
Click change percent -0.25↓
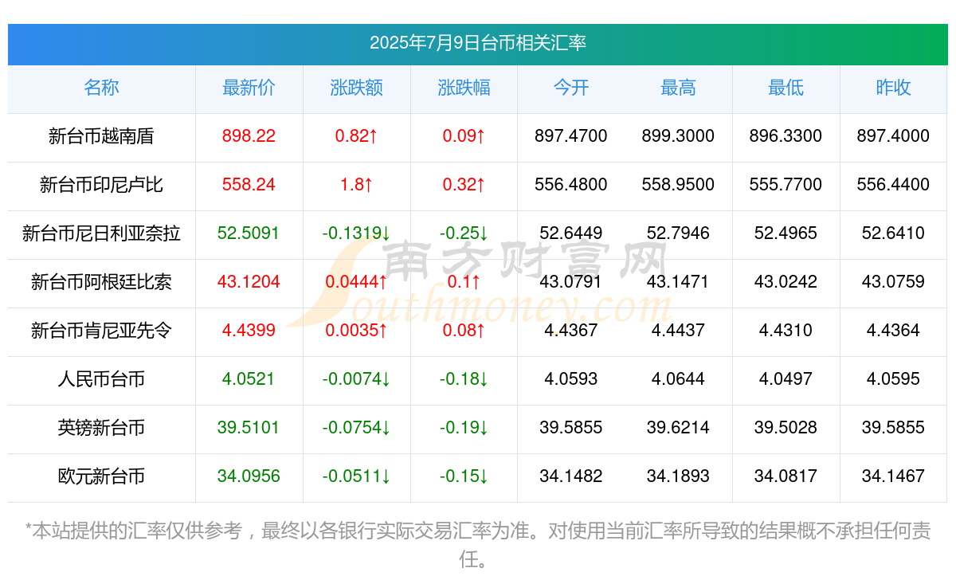pyautogui.click(x=464, y=233)
